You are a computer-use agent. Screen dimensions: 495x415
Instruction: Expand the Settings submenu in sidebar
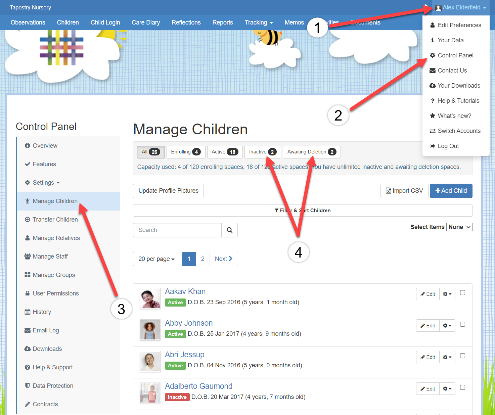tap(46, 183)
